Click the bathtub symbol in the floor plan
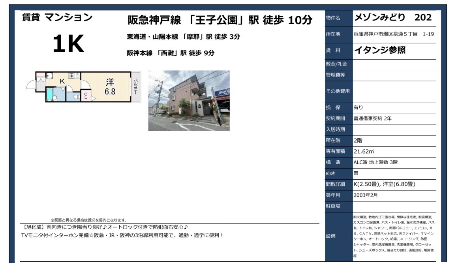The image size is (458, 263). point(50,94)
